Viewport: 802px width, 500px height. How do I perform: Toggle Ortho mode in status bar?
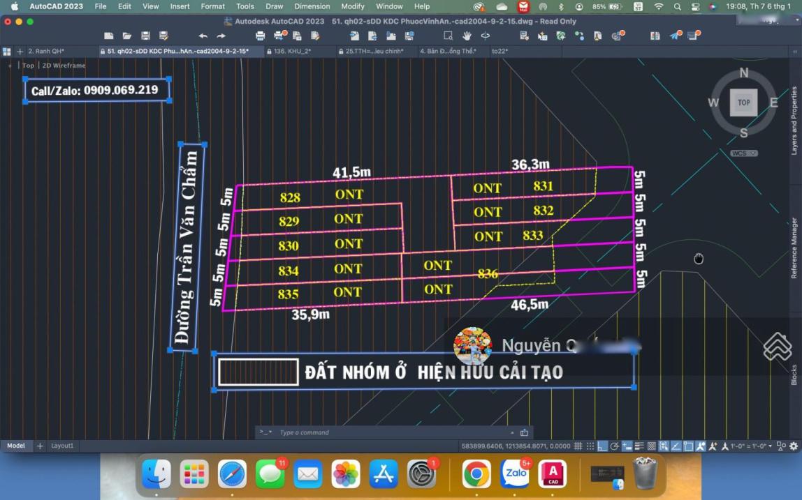coord(602,446)
